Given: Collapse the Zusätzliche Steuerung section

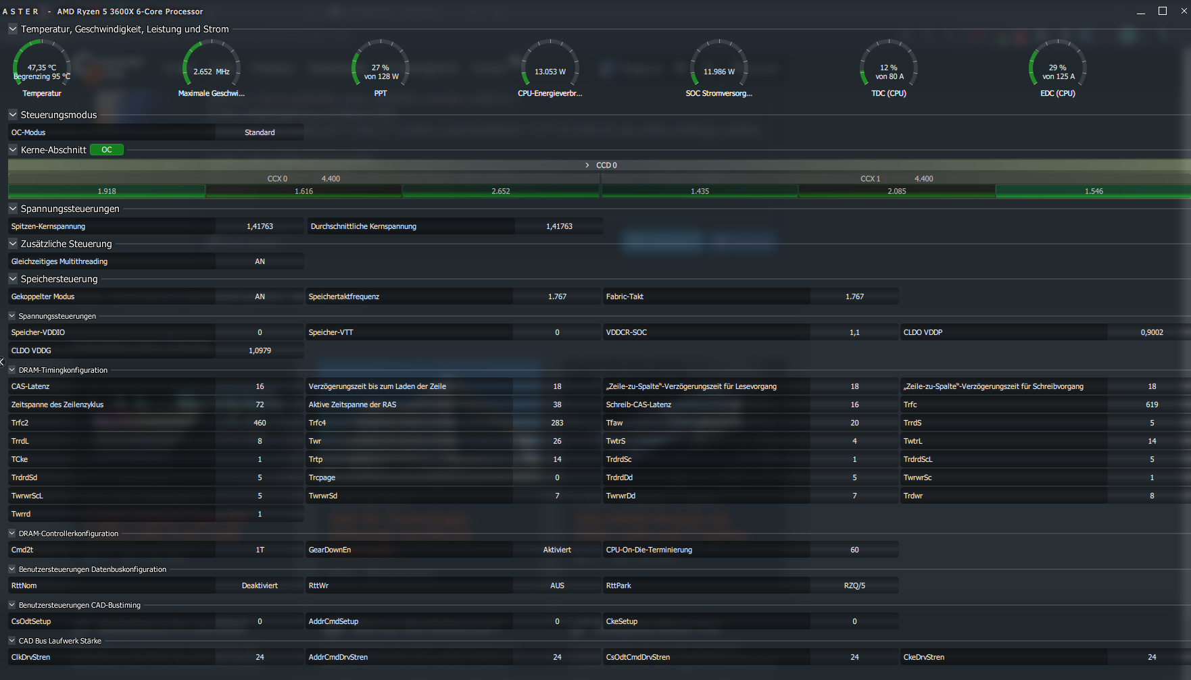Looking at the screenshot, I should [13, 244].
